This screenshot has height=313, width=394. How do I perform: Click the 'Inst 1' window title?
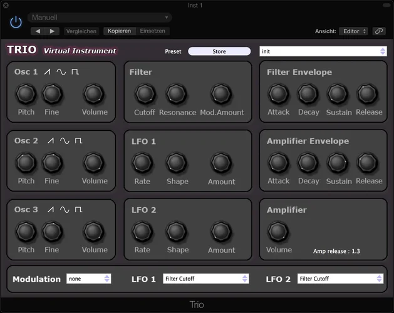click(x=195, y=5)
